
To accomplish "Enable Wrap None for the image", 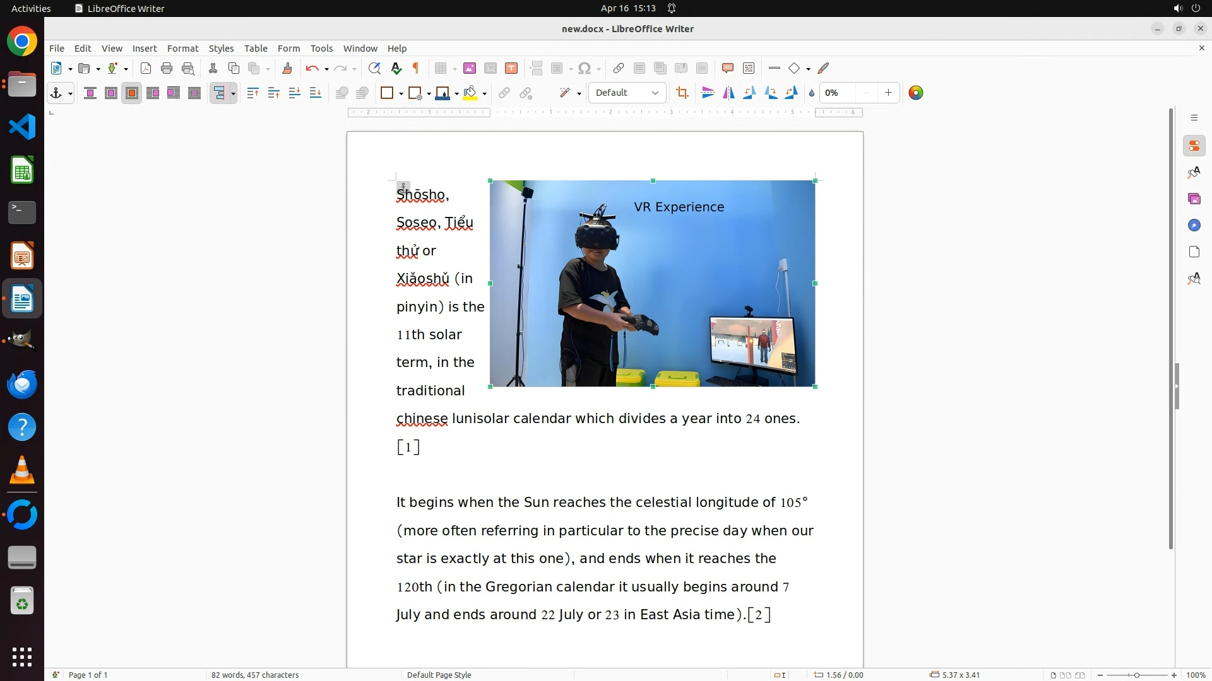I will (x=90, y=93).
